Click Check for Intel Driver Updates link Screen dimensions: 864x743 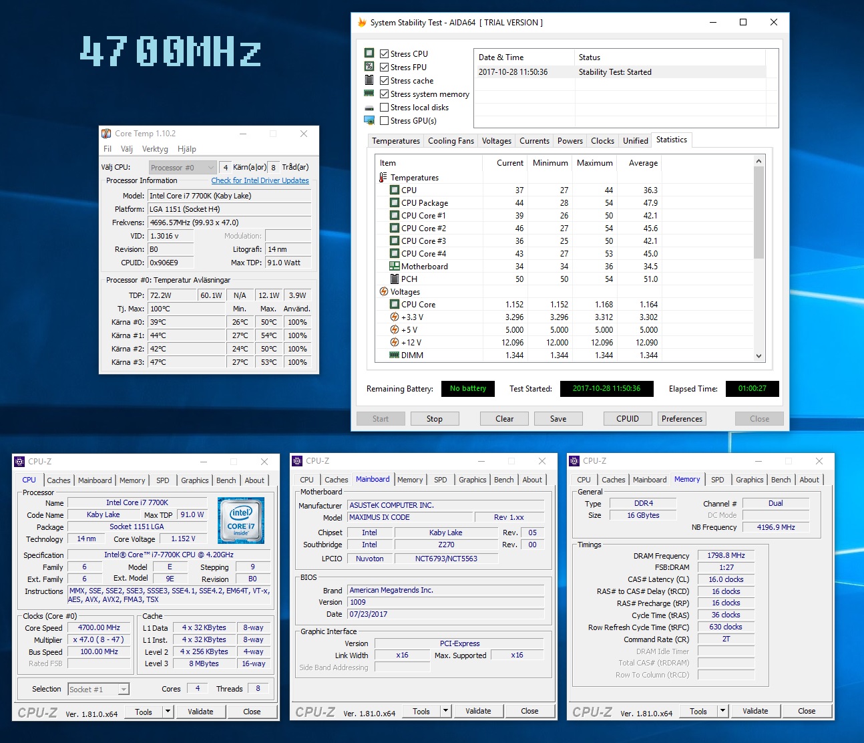[260, 180]
